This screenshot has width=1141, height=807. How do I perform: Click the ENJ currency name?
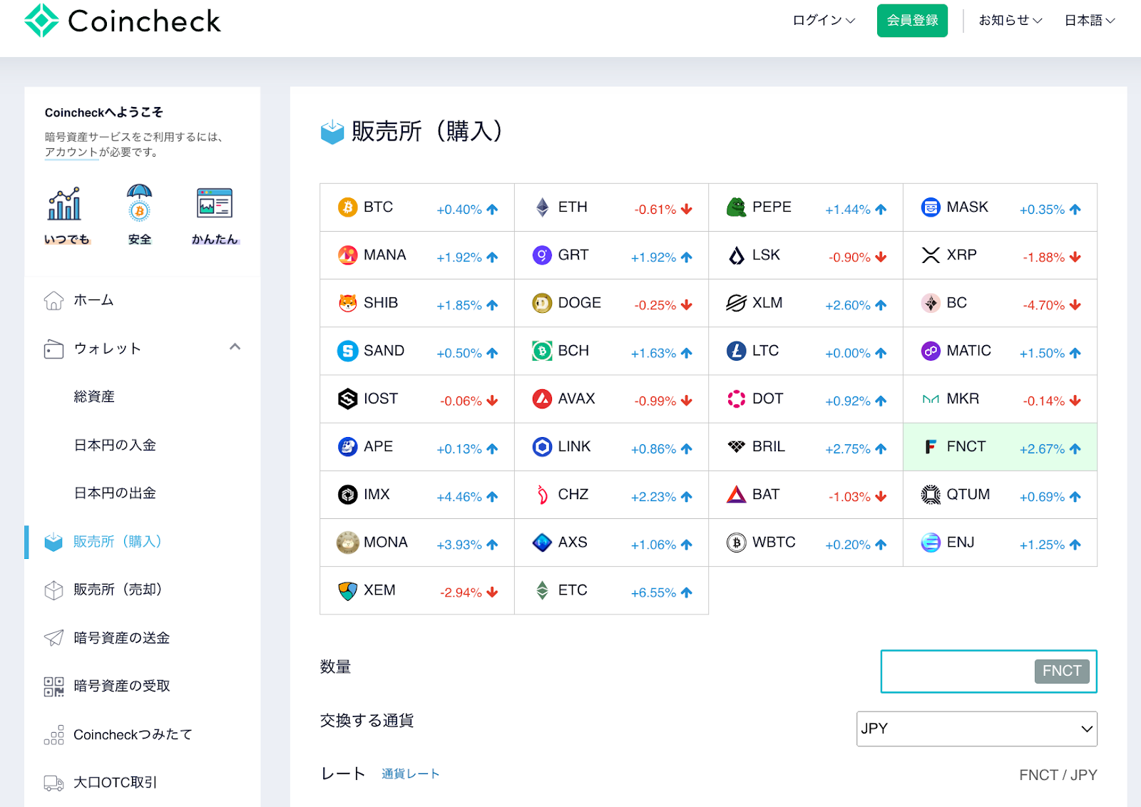coord(960,542)
